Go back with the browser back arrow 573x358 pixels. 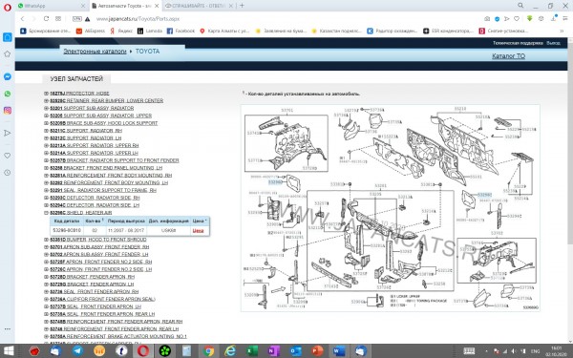23,19
